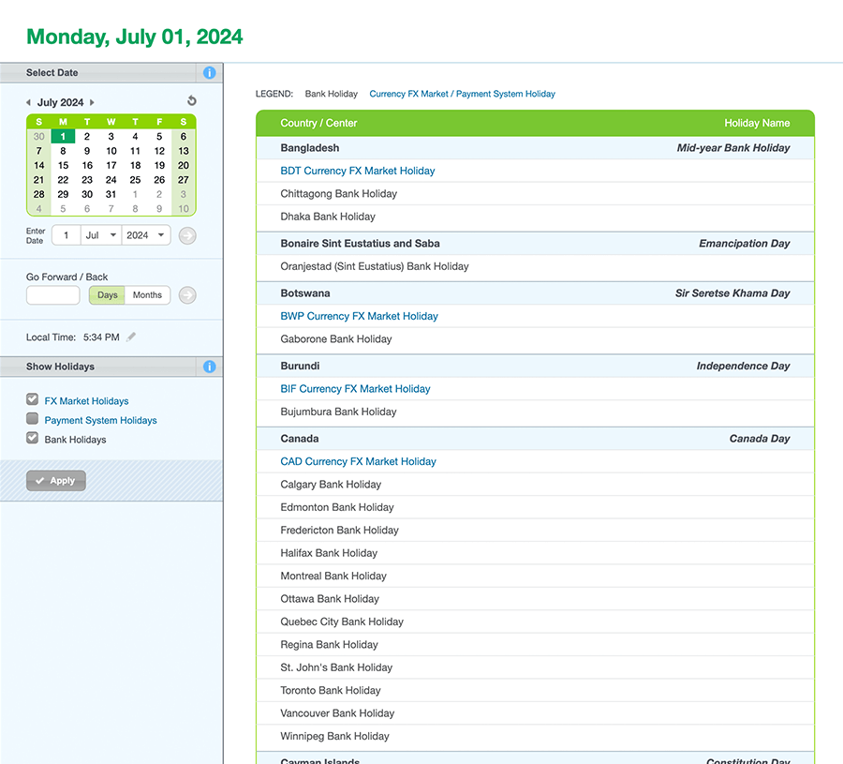Click the Sir Seretse Khama Day holiday name
This screenshot has width=843, height=764.
click(732, 293)
